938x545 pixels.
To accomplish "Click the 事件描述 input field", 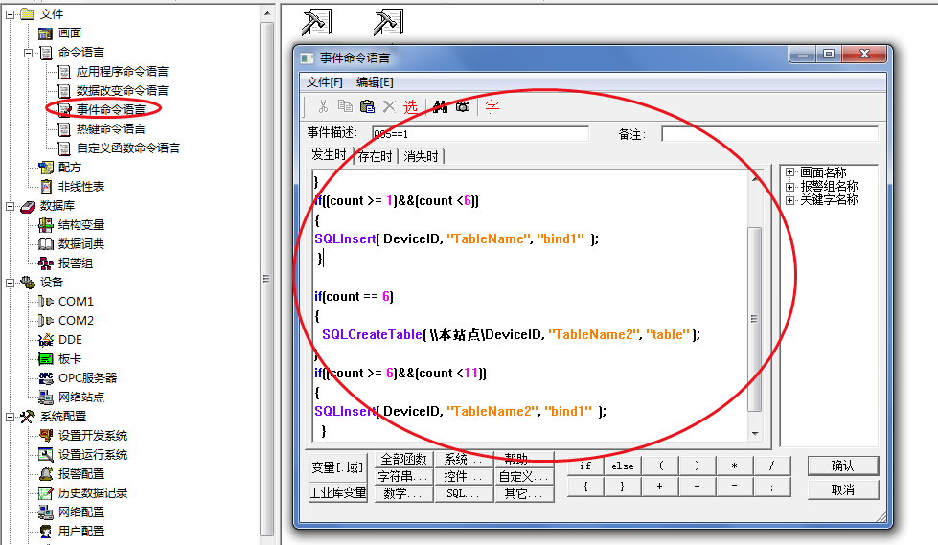I will (x=480, y=133).
